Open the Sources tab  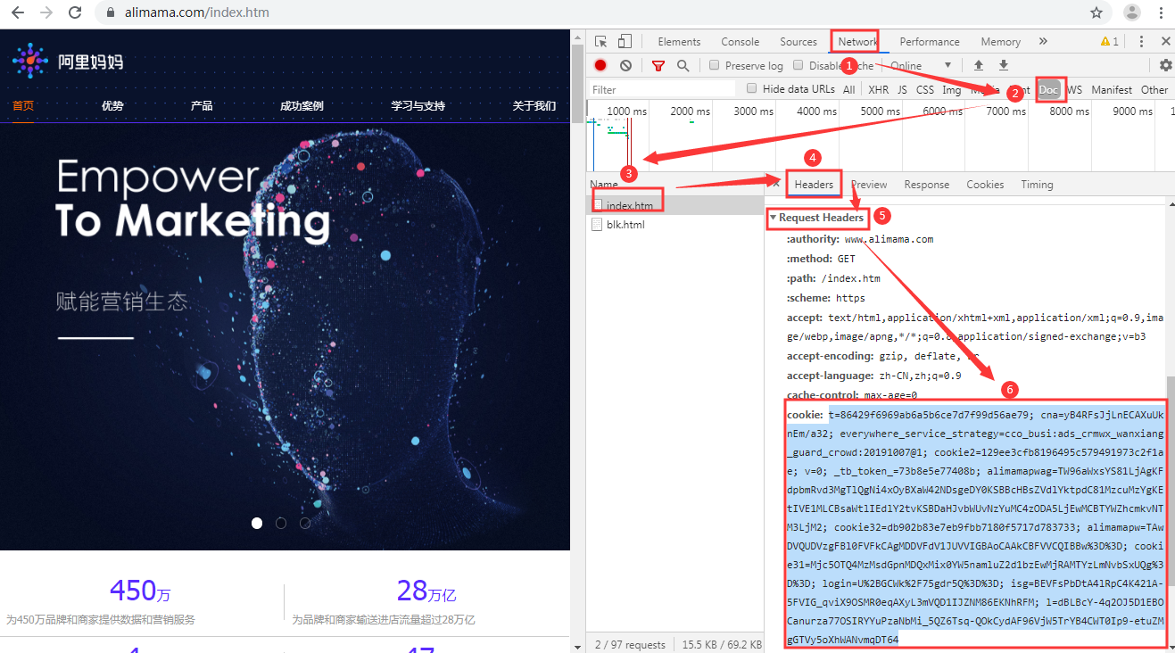[799, 41]
